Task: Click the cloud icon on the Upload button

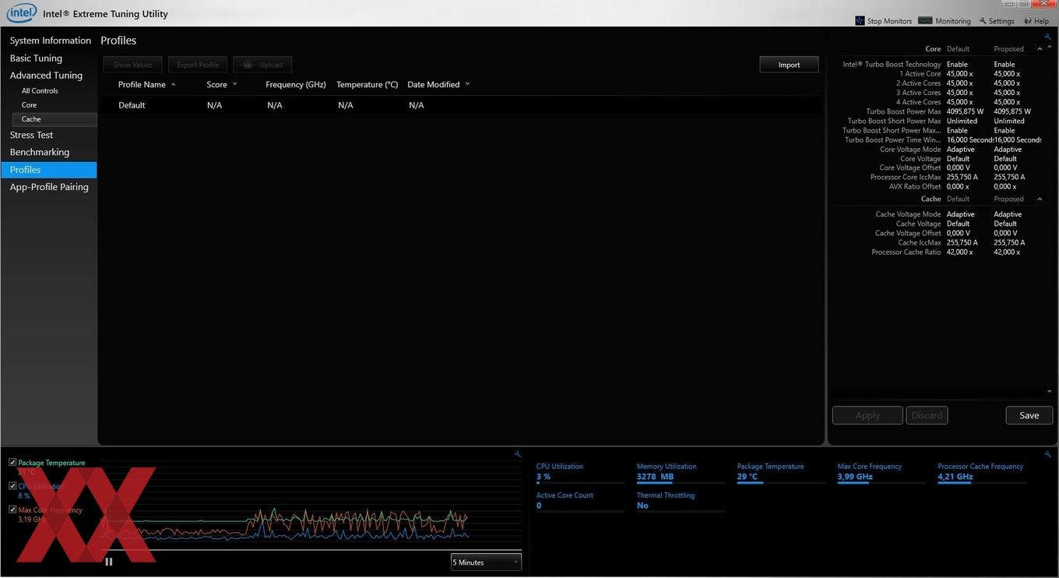Action: pos(248,65)
